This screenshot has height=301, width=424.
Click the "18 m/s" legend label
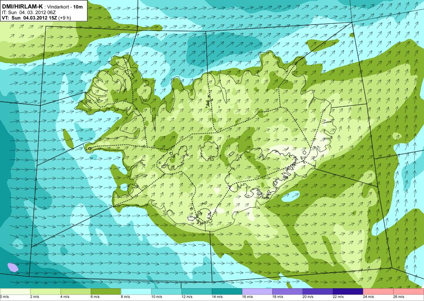point(278,297)
